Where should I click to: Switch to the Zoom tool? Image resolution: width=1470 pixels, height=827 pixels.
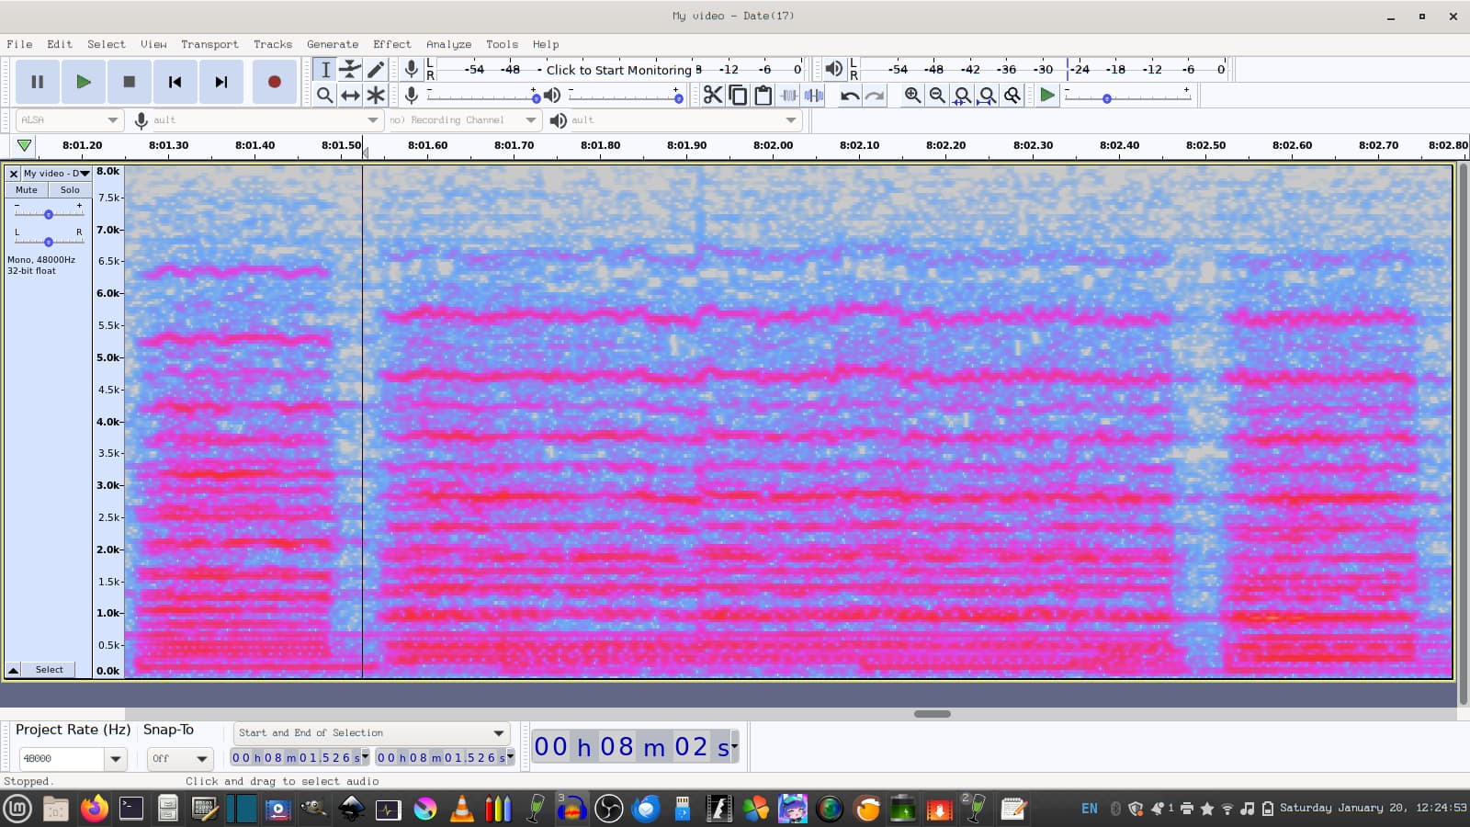click(325, 96)
